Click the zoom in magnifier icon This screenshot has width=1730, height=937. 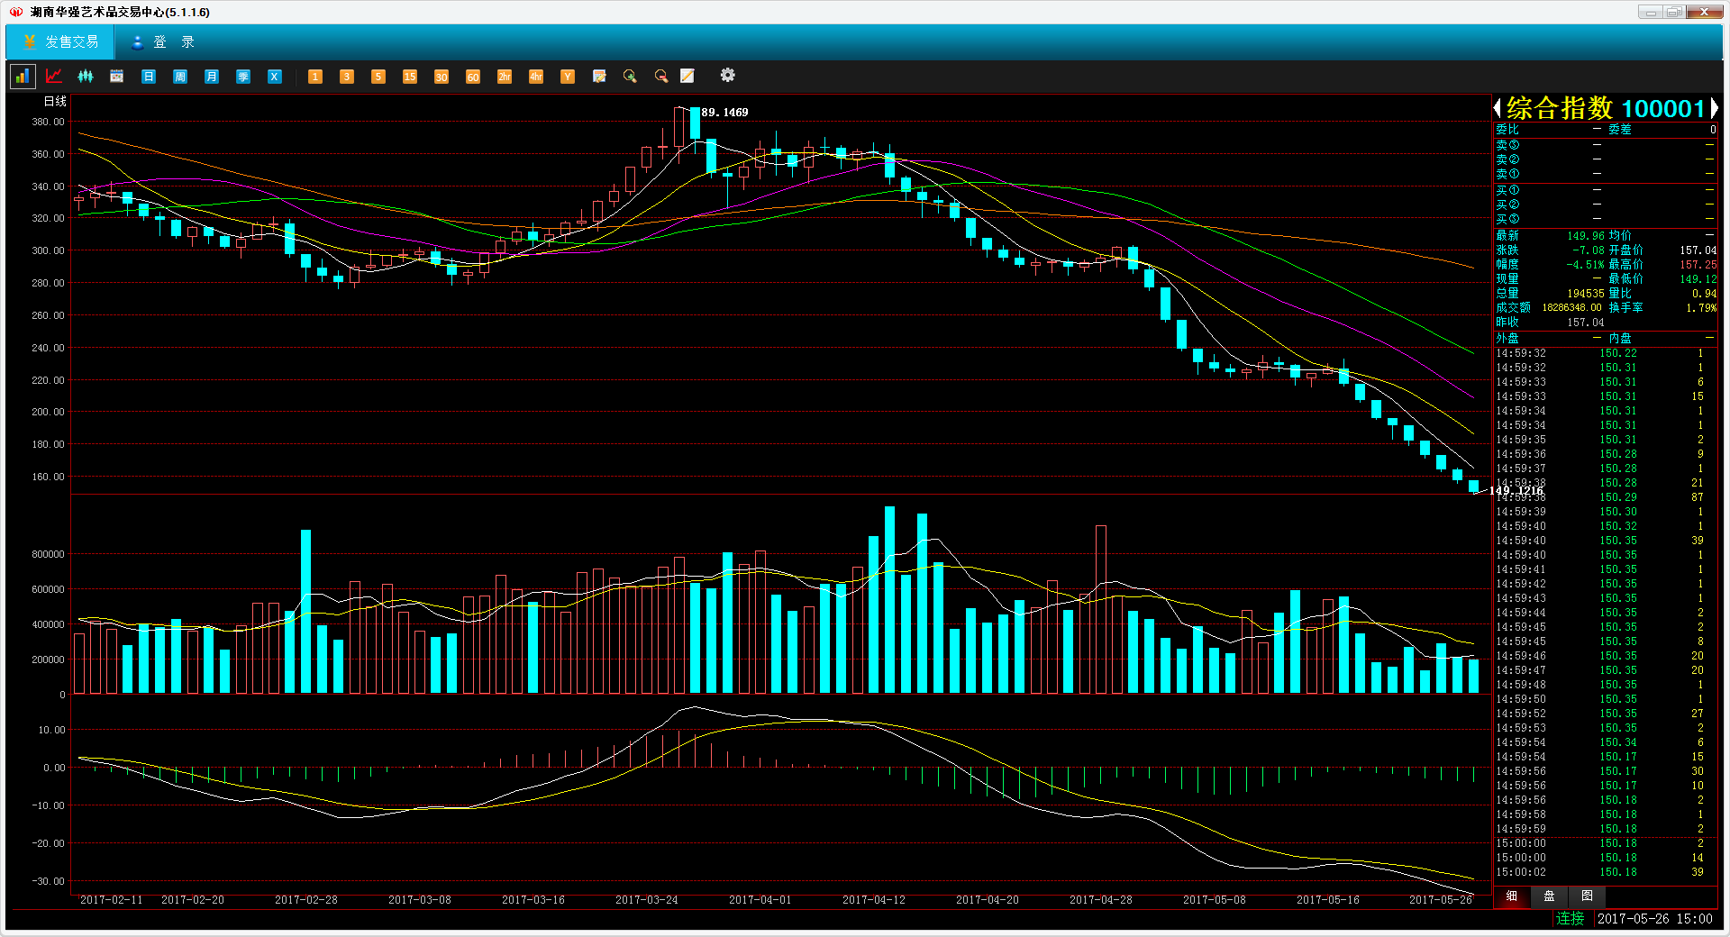[x=630, y=77]
